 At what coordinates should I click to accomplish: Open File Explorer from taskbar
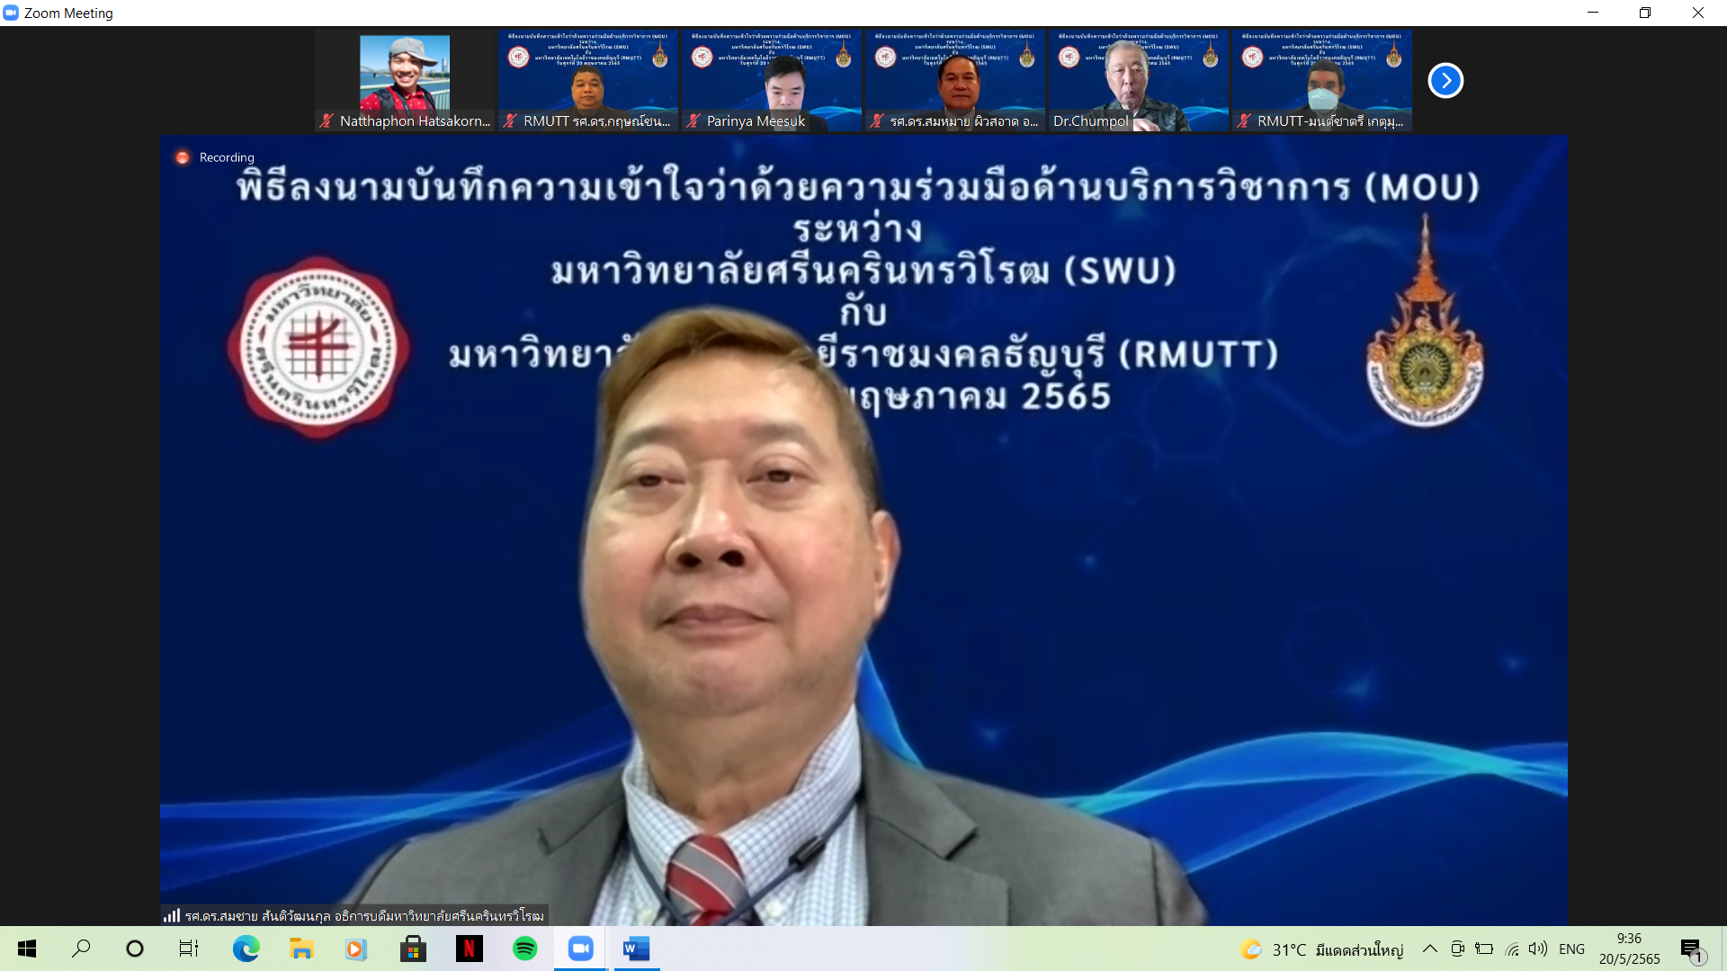tap(301, 949)
